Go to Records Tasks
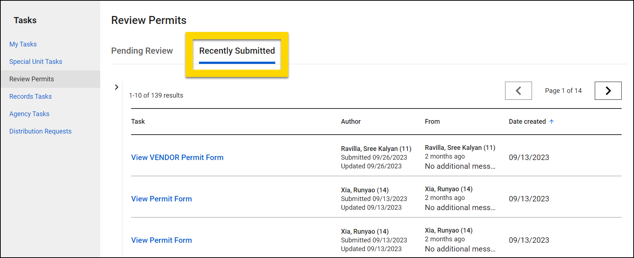634x258 pixels. point(31,97)
